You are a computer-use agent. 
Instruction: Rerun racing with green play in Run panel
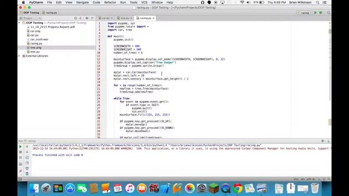[x=21, y=146]
